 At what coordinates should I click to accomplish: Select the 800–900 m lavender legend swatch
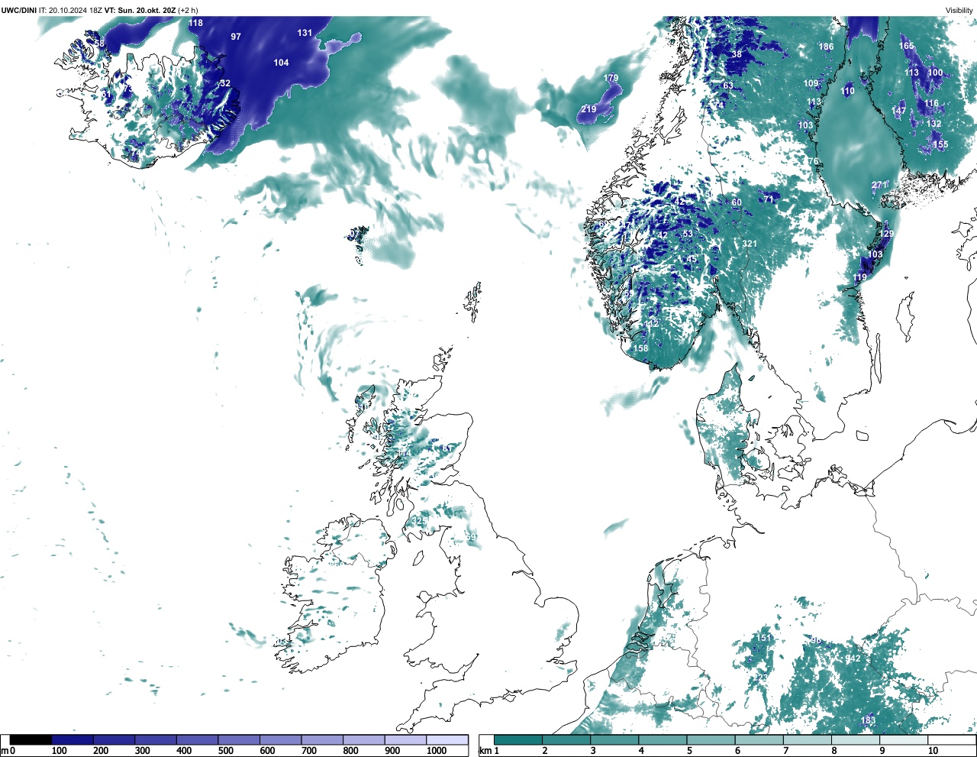[364, 739]
